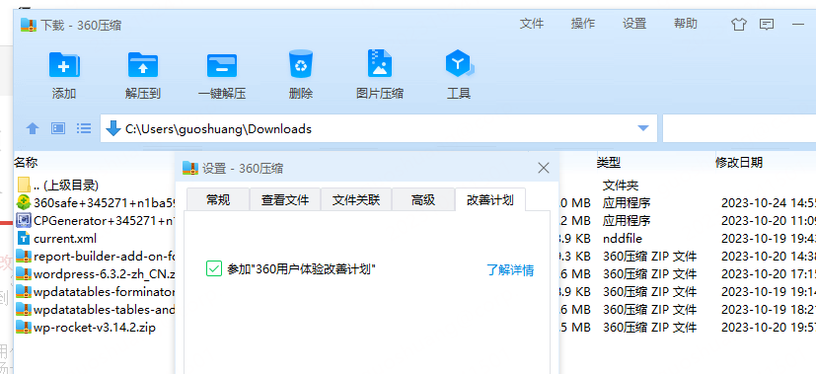Select the wp-rocket-v3.14.2.zip file name
816x374 pixels.
click(94, 328)
